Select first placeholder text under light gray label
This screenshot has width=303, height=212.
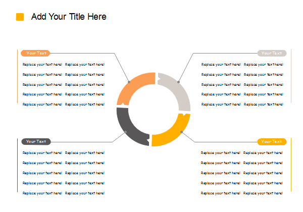(221, 65)
